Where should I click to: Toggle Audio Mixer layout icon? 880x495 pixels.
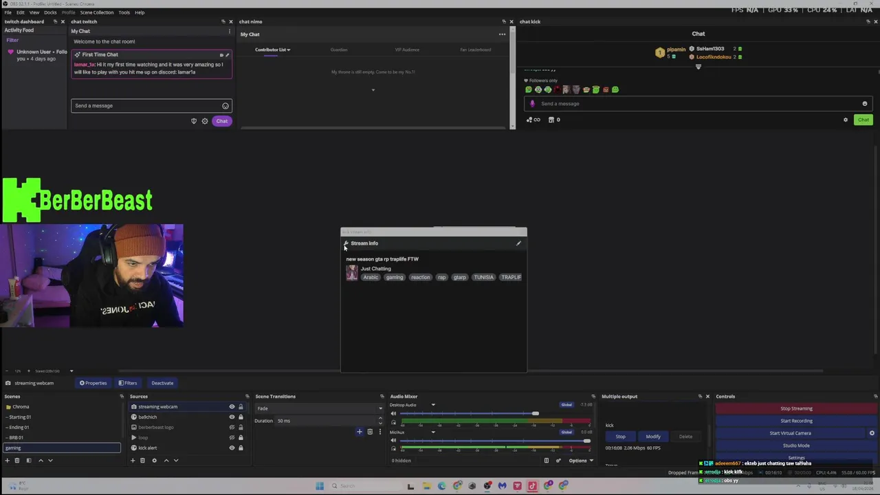point(547,461)
